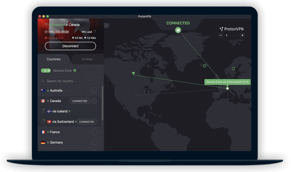Click the 16% Load indicator icon
This screenshot has height=172, width=291.
(x=95, y=32)
